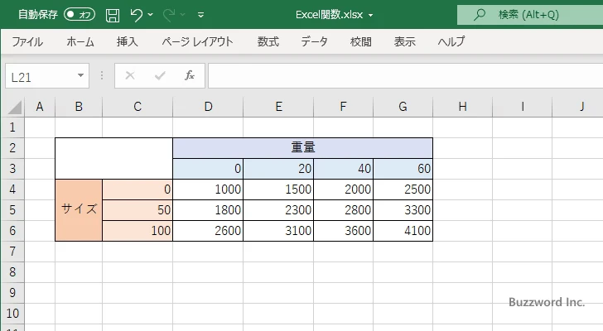
Task: Select row 2 header
Action: 12,148
